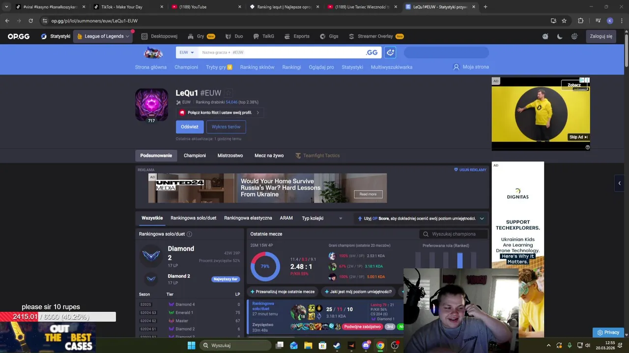Favorite the LeQu1 summoner with star
Viewport: 629px width, 353px height.
pyautogui.click(x=229, y=93)
